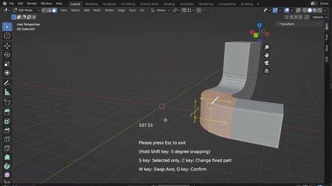This screenshot has height=186, width=332.
Task: Select the Transform tool
Action: pyautogui.click(x=7, y=73)
